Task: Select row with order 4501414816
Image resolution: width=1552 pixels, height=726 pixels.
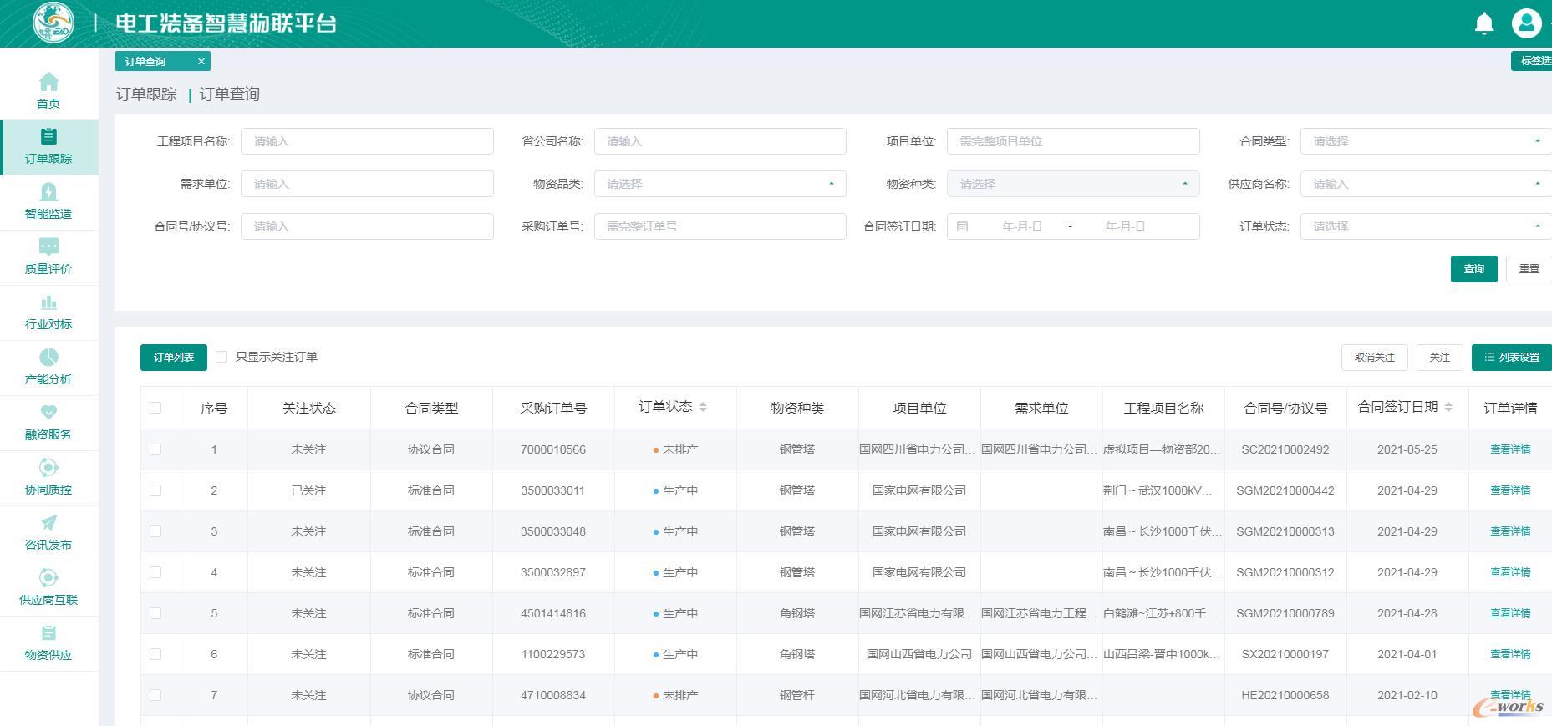Action: tap(155, 613)
